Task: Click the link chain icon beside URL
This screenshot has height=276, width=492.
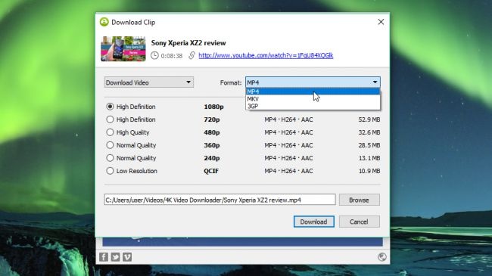Action: point(192,55)
